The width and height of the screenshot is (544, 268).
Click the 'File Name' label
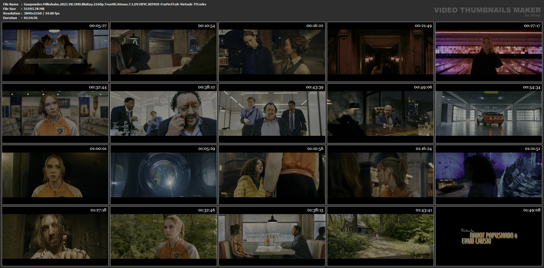(x=11, y=4)
